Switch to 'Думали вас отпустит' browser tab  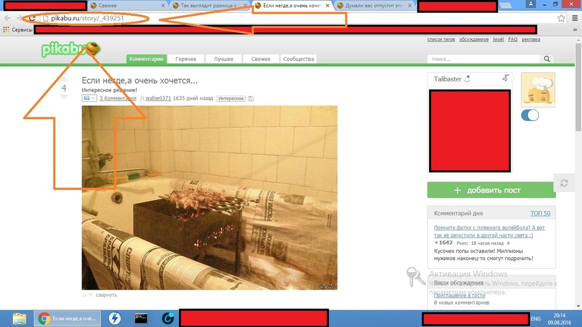[373, 6]
